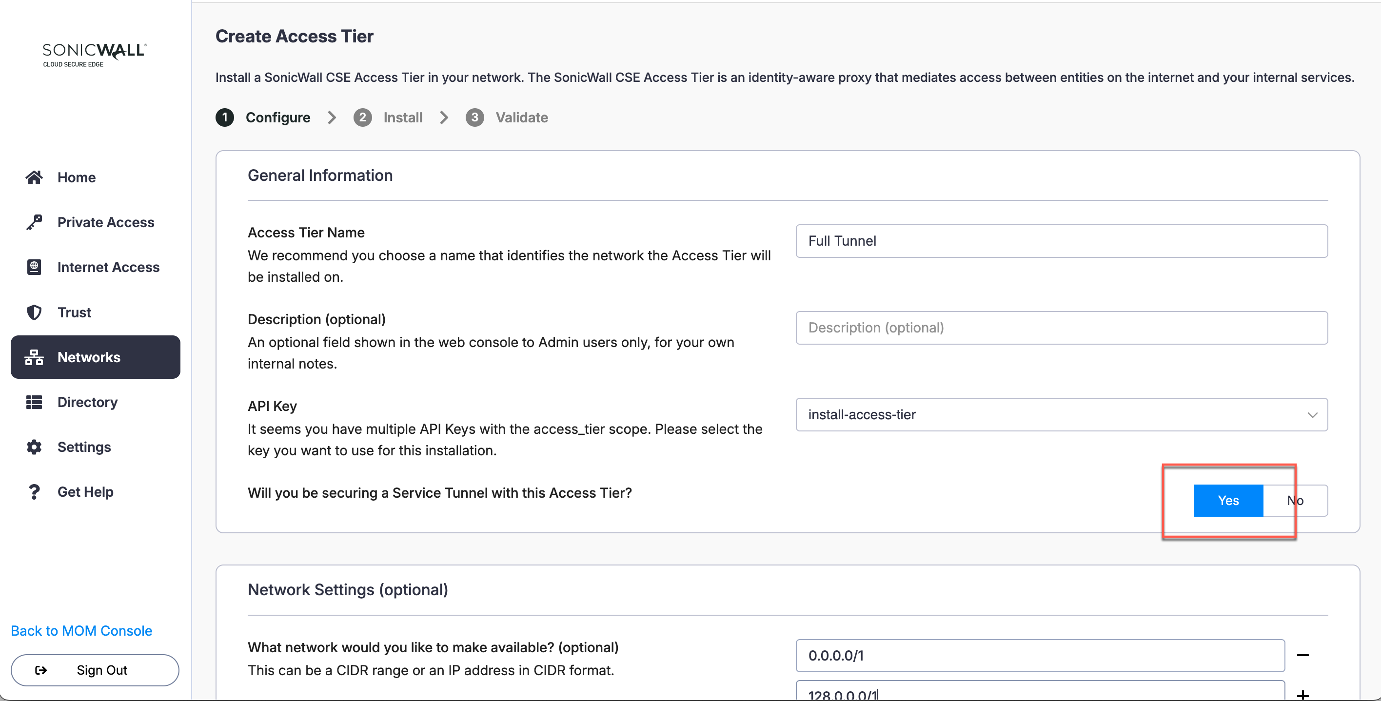Click the chevron after the Configure step
Image resolution: width=1381 pixels, height=701 pixels.
(x=332, y=117)
